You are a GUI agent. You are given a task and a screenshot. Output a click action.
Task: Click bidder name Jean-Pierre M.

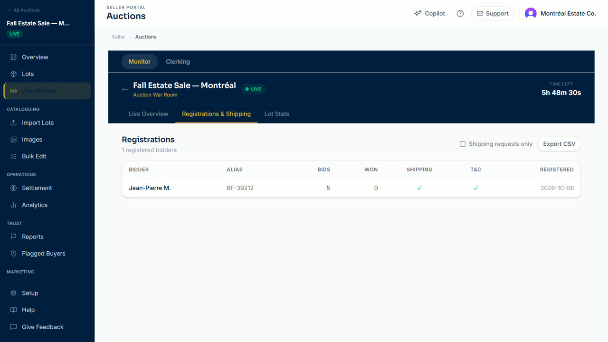click(x=150, y=188)
